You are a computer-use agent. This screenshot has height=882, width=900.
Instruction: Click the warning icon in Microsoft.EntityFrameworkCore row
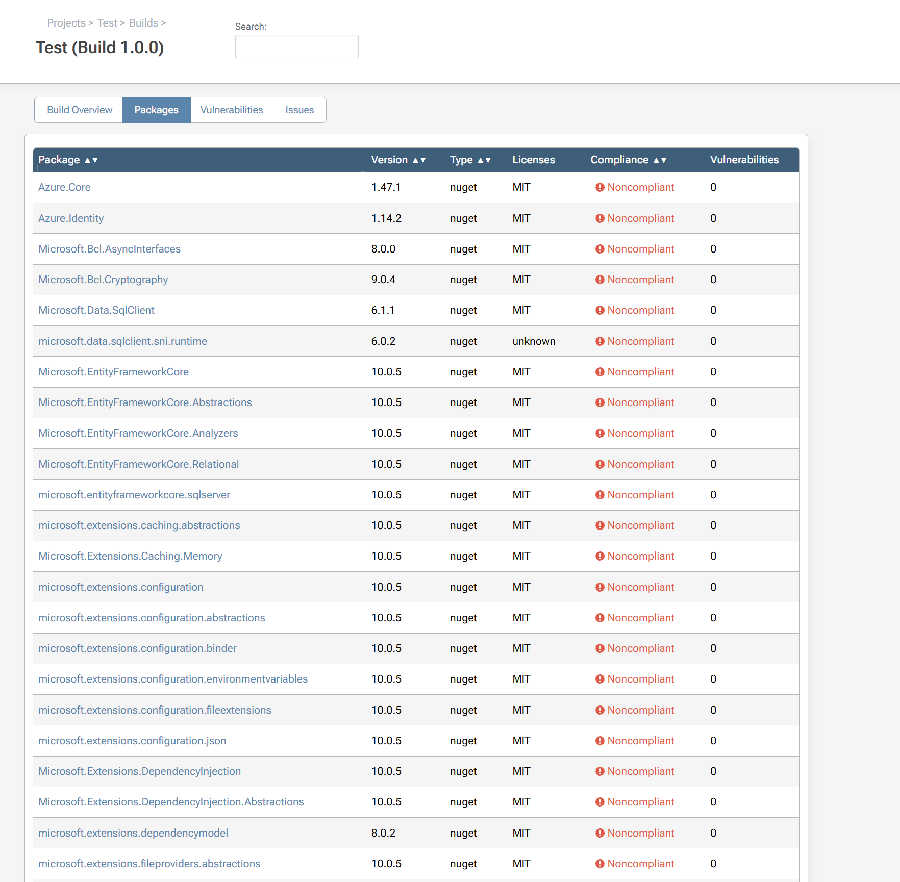coord(600,372)
